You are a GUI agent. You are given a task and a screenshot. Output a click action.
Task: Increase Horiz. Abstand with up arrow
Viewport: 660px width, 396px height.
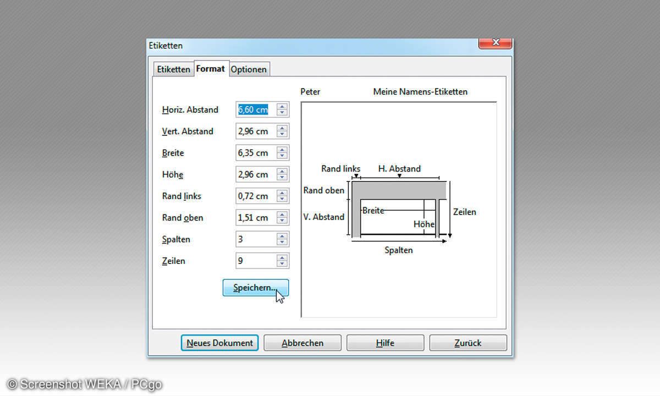(x=282, y=106)
